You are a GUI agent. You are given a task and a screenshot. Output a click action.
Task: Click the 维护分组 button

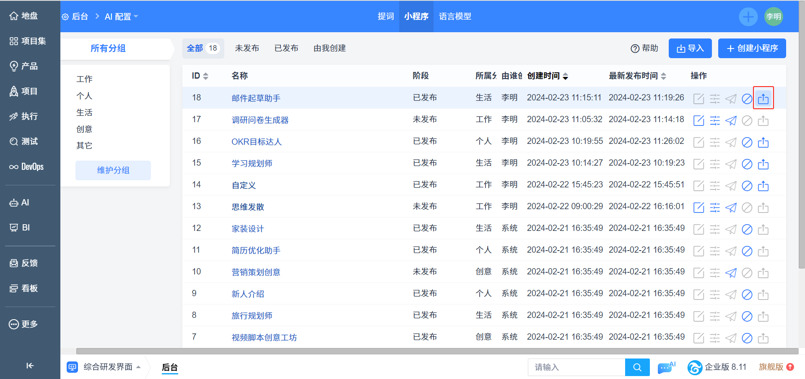113,170
